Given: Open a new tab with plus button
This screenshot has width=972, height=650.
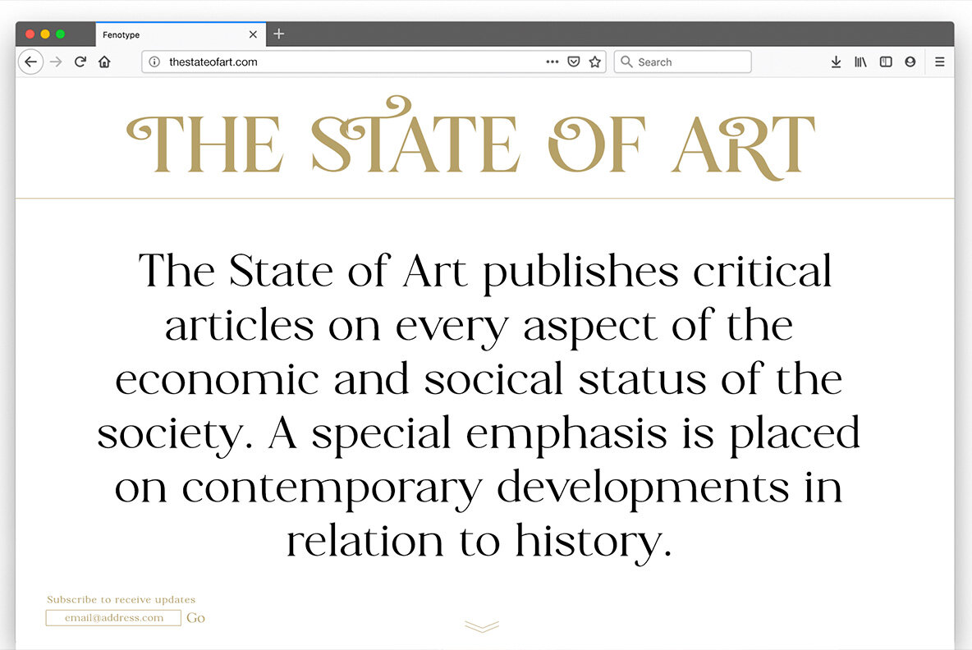Looking at the screenshot, I should [279, 34].
